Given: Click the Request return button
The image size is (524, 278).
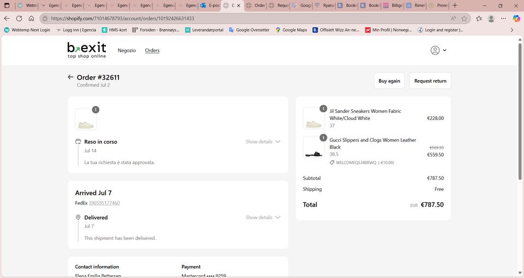Looking at the screenshot, I should pyautogui.click(x=430, y=81).
